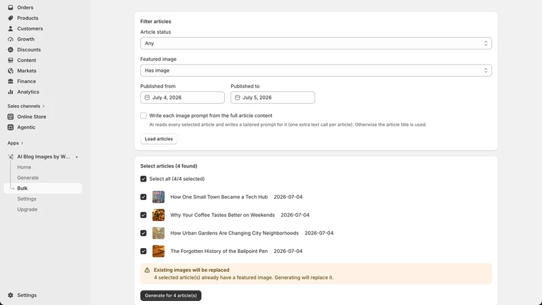542x305 pixels.
Task: Click the Urban Gardens article thumbnail
Action: (x=159, y=233)
